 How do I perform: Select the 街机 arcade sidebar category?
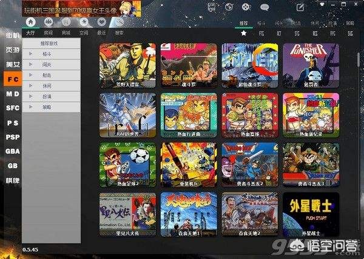[13, 35]
